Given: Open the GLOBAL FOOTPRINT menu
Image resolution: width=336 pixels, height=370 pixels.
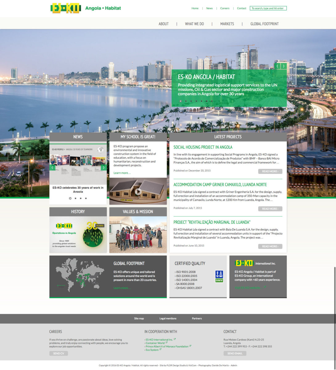Looking at the screenshot, I should tap(264, 24).
